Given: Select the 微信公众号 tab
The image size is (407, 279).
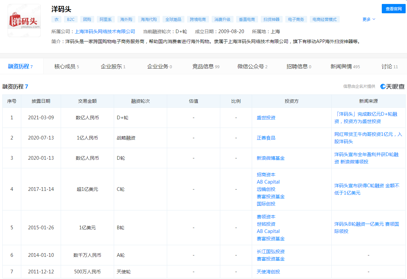Looking at the screenshot, I should tap(252, 67).
